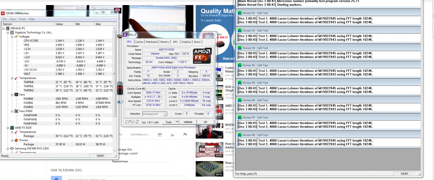Collapse the MIXALIS-PC tree node
This screenshot has height=180, width=434.
4,28
